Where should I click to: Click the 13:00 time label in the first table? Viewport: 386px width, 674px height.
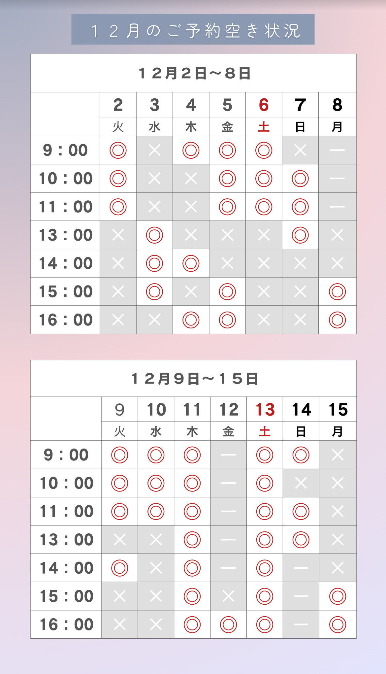66,235
